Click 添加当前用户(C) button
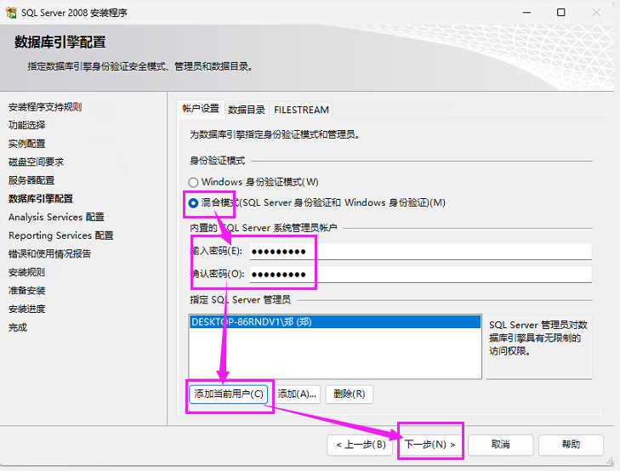 [x=229, y=394]
